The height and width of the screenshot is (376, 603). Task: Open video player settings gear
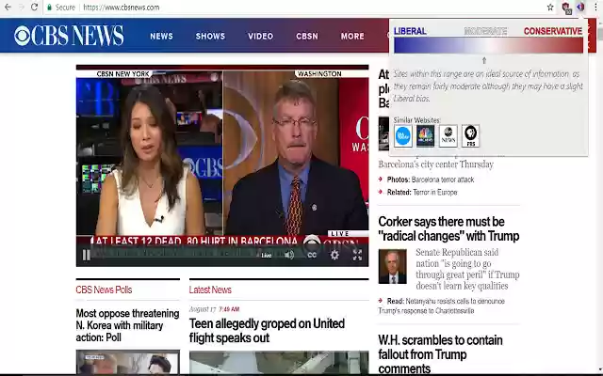334,255
